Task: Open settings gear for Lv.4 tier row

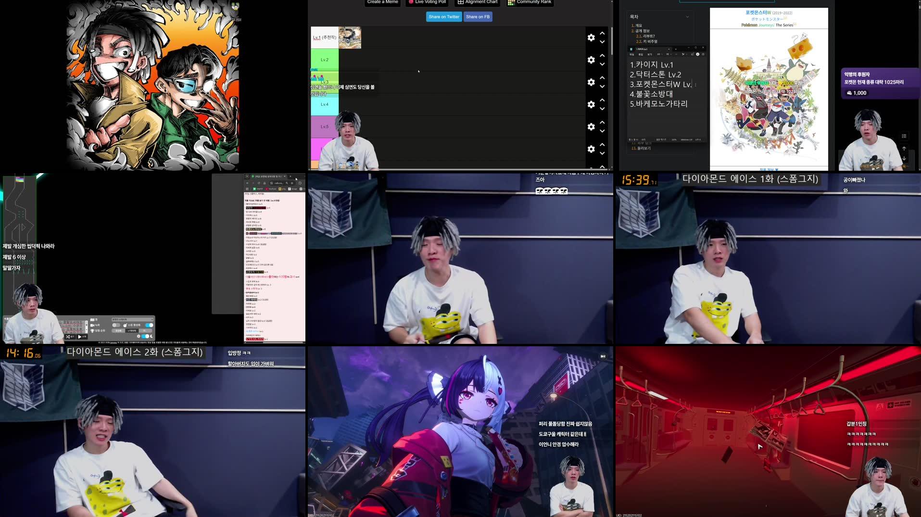Action: tap(591, 104)
